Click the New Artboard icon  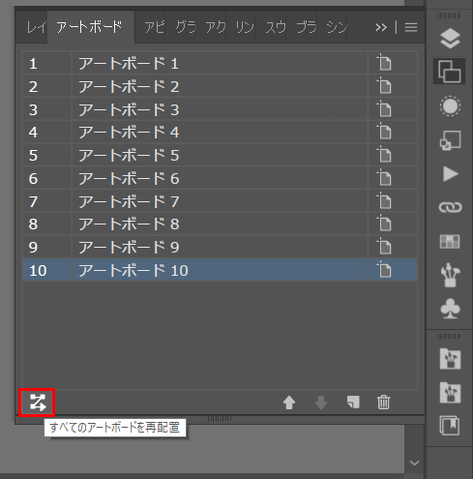[x=353, y=403]
